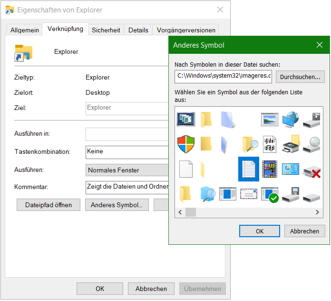This screenshot has width=331, height=301.
Task: Choose the thin yellow folder sliver icon
Action: pos(203,170)
